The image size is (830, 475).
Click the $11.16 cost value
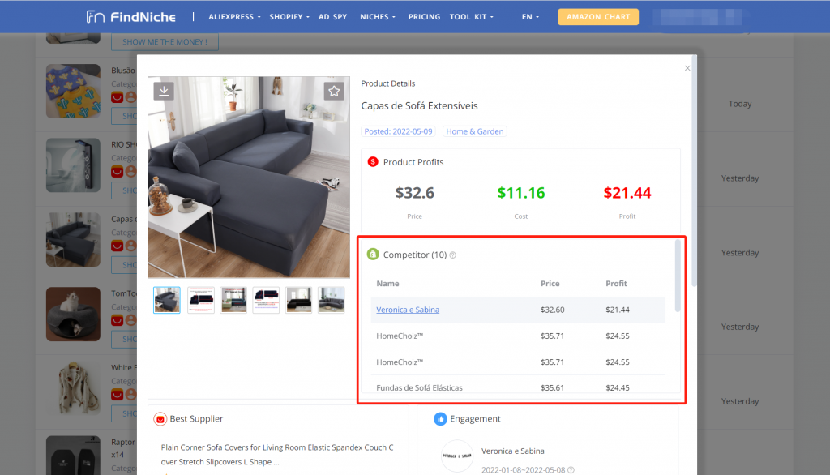point(521,193)
